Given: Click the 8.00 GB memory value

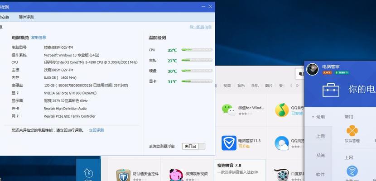Looking at the screenshot, I should (60, 77).
